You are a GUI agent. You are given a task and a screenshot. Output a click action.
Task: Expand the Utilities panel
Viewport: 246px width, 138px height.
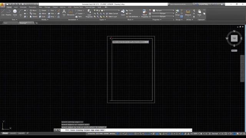pyautogui.click(x=189, y=20)
